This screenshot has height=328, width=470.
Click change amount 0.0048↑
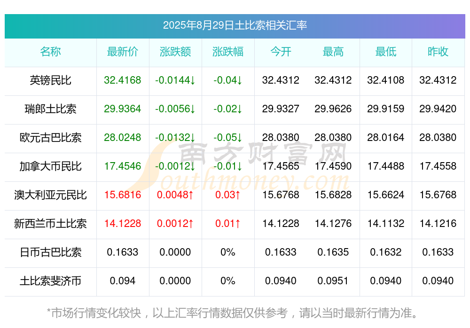(175, 195)
